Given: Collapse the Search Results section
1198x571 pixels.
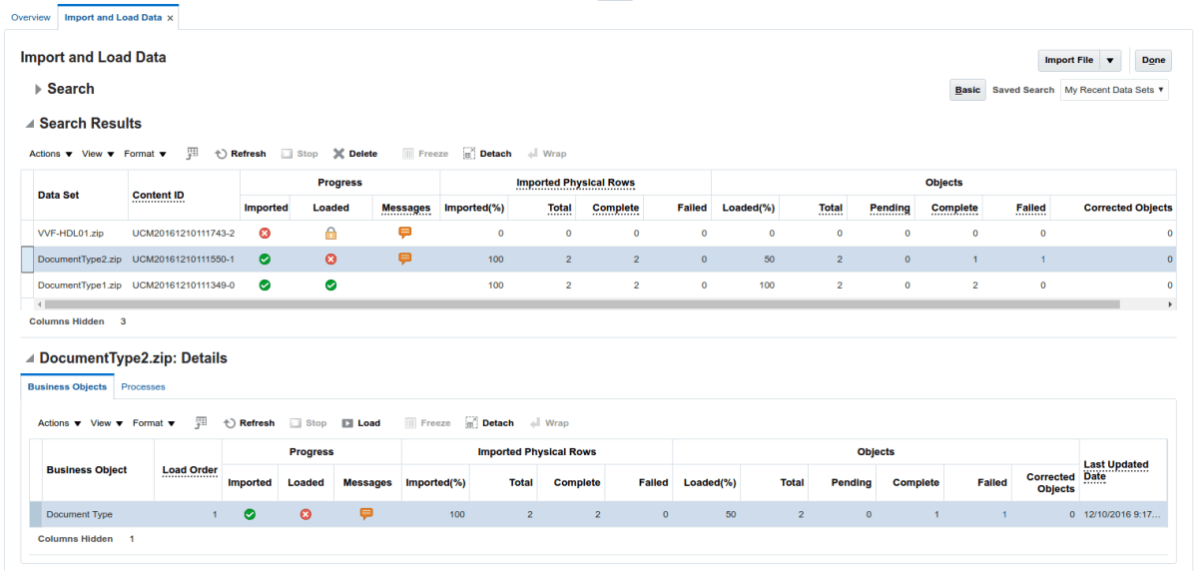Looking at the screenshot, I should tap(29, 124).
